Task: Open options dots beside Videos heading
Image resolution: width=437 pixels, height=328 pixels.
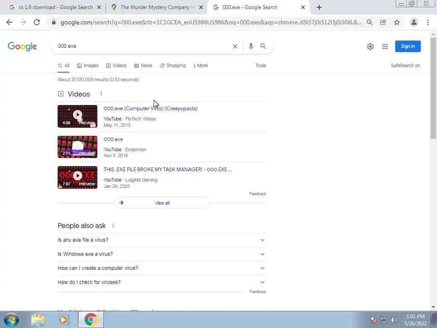Action: pos(101,94)
